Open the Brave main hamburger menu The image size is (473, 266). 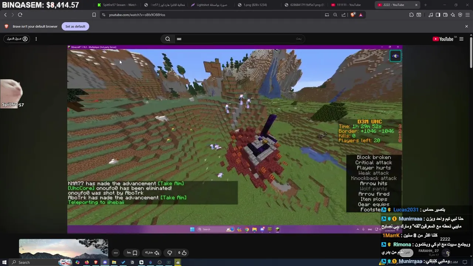pyautogui.click(x=467, y=15)
